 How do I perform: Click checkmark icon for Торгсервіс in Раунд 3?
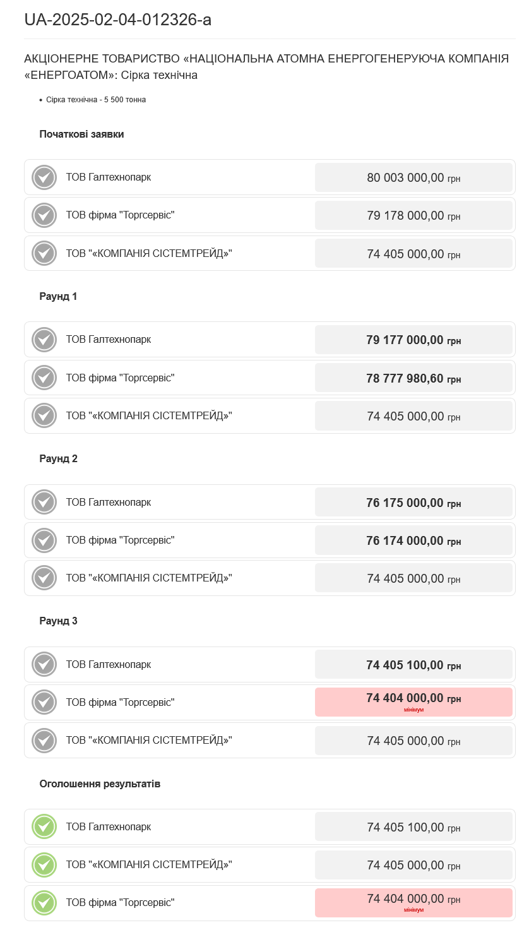click(44, 703)
